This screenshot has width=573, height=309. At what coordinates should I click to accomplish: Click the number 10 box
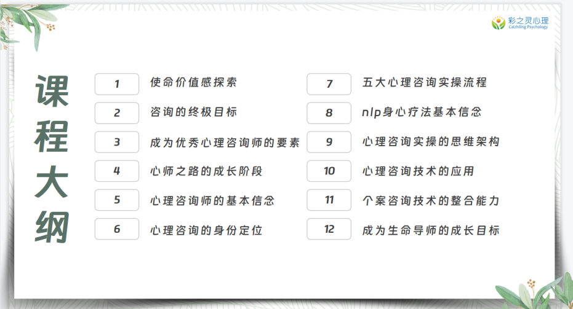point(329,171)
